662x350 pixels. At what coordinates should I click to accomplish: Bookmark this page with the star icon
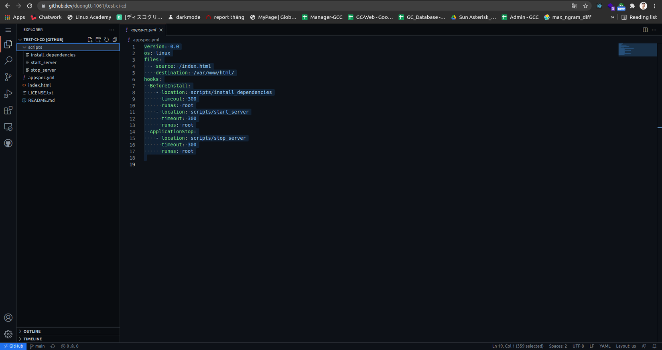point(585,6)
